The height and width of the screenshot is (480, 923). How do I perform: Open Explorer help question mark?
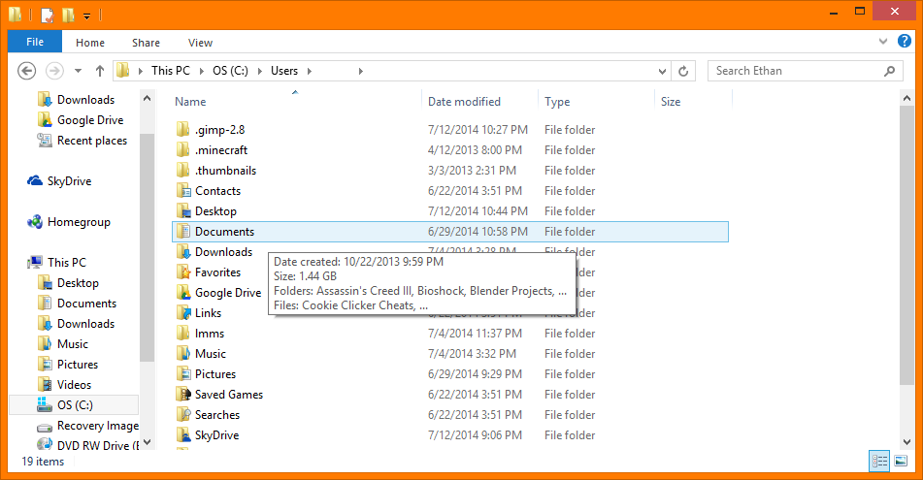(904, 42)
